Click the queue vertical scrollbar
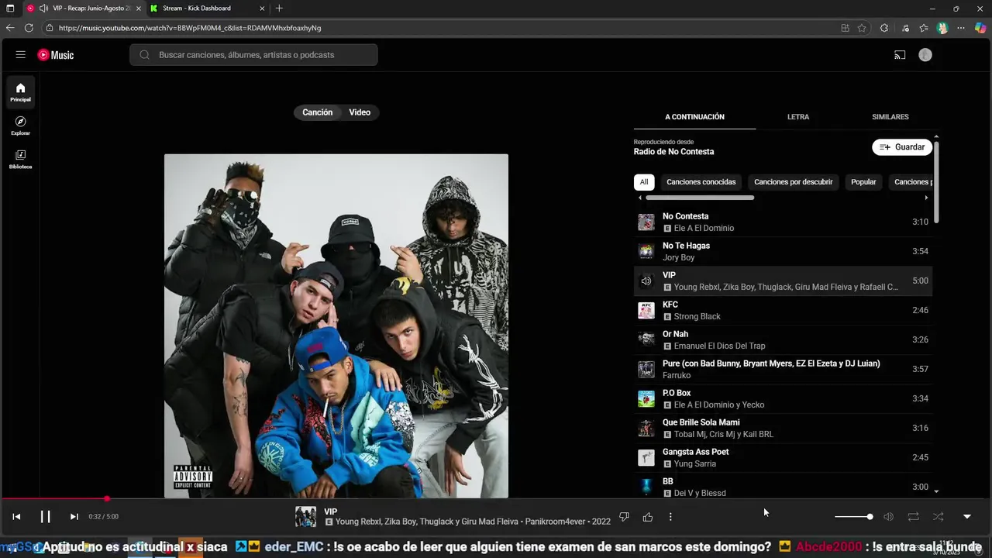This screenshot has width=992, height=558. [936, 182]
